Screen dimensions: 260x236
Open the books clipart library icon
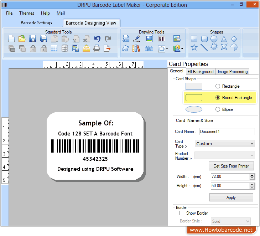[x=136, y=48]
